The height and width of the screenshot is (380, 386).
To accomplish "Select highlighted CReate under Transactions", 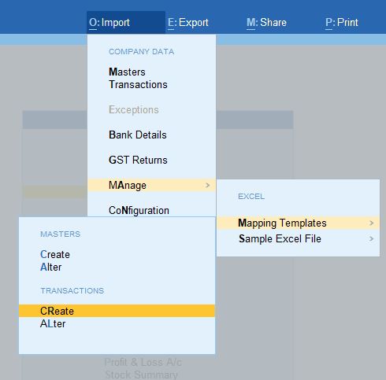I will coord(117,311).
